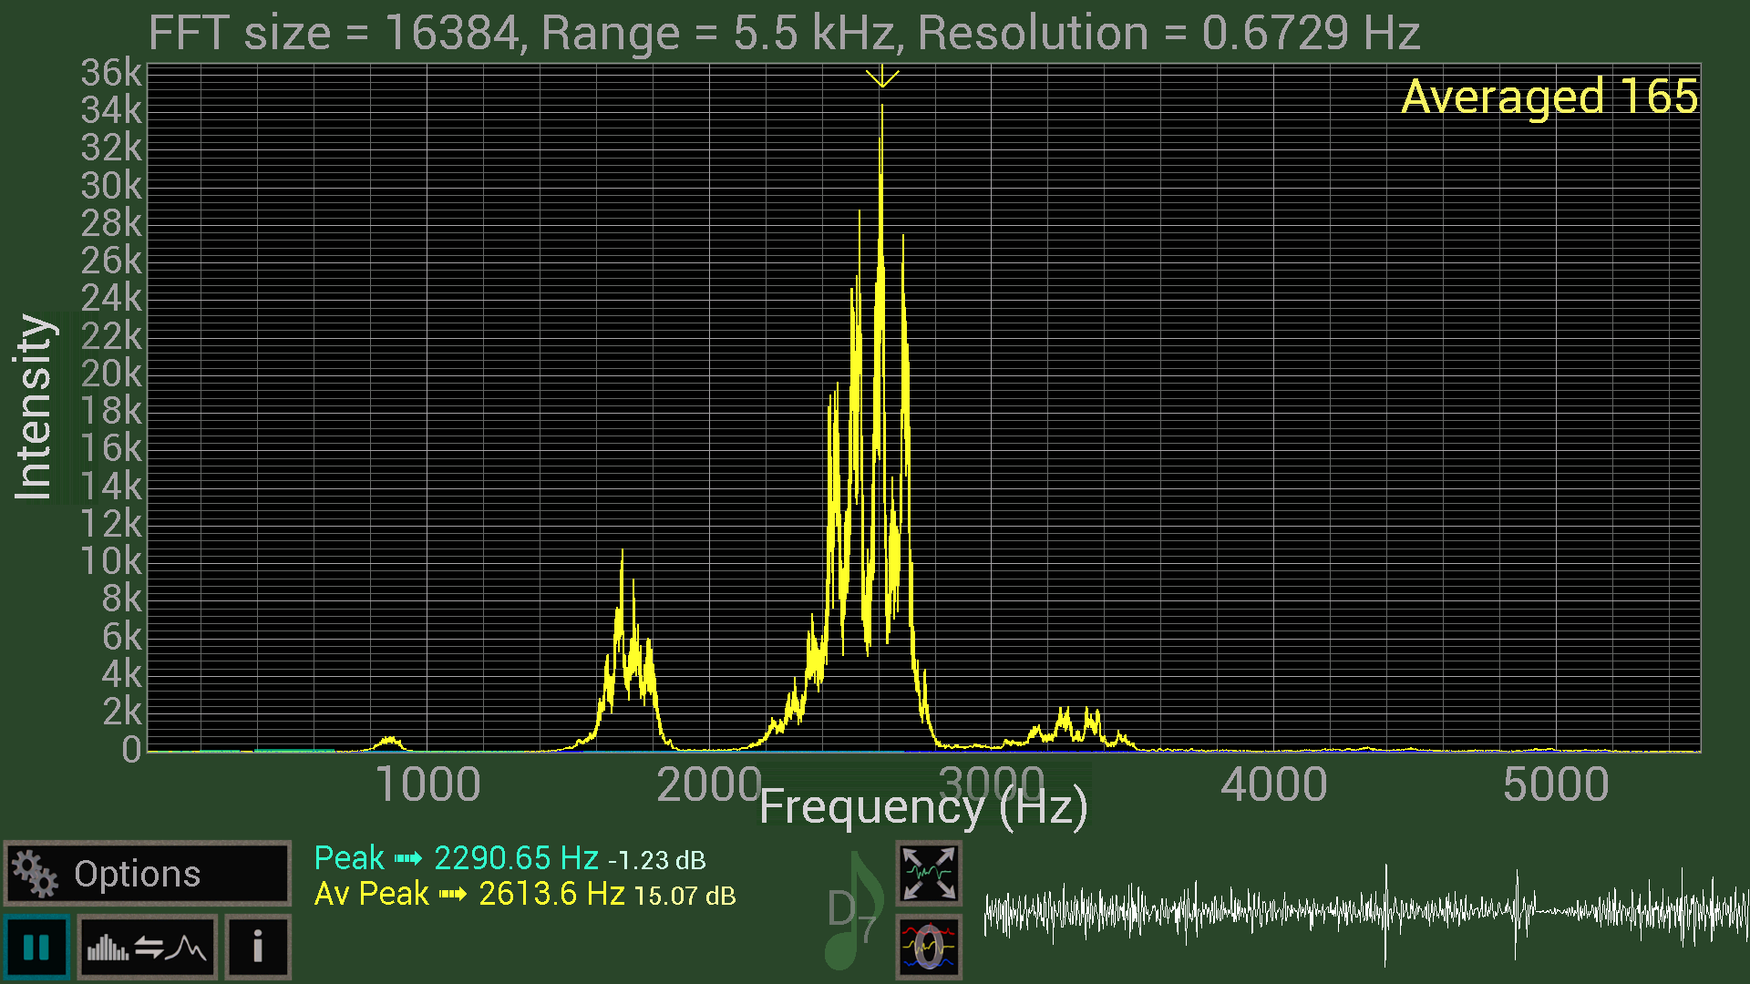
Task: Tap the D7 musical note indicator
Action: tap(853, 911)
